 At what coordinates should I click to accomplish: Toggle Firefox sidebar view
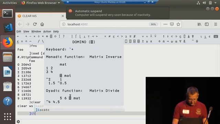coord(207,24)
